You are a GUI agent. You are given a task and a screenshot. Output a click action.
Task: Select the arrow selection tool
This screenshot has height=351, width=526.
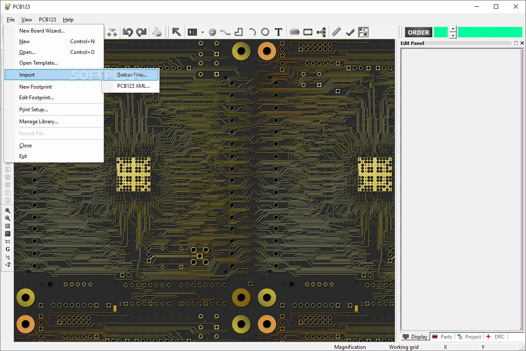click(x=176, y=32)
